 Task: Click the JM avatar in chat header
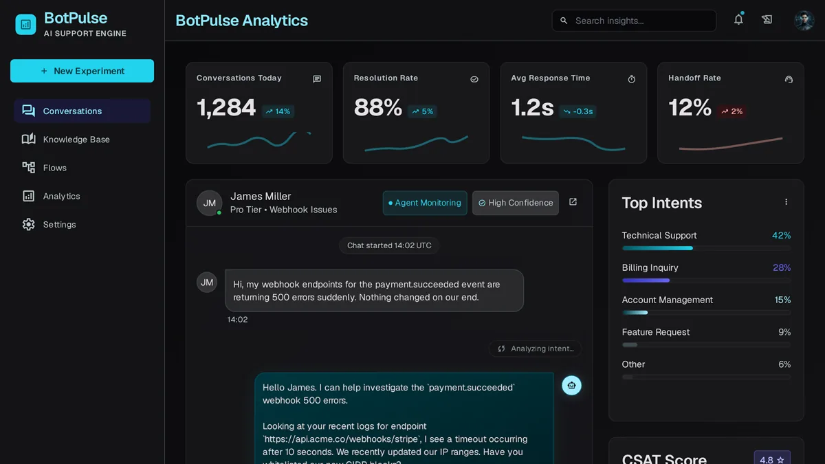210,203
